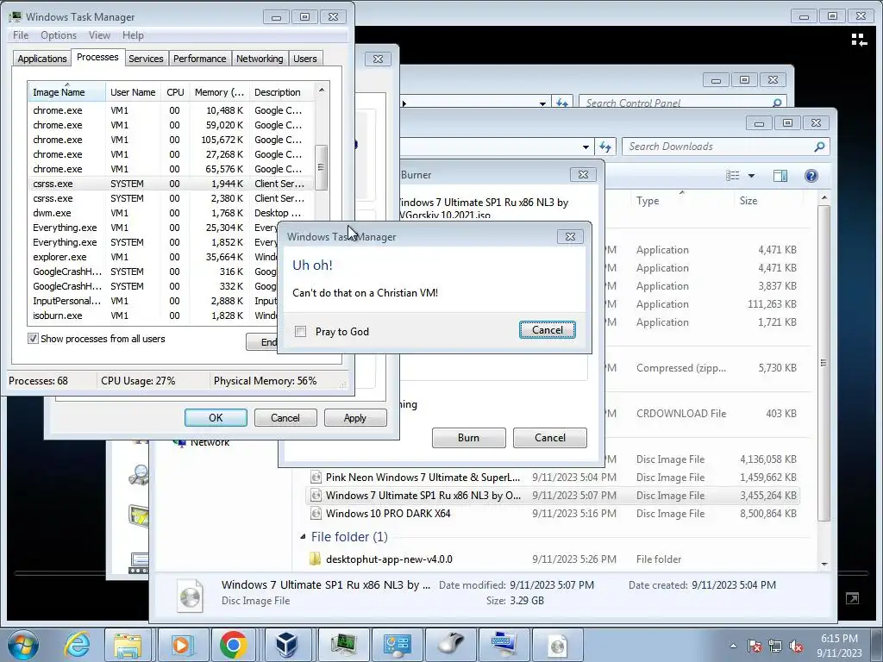Open Control Panel address bar dropdown
The image size is (883, 662).
542,103
